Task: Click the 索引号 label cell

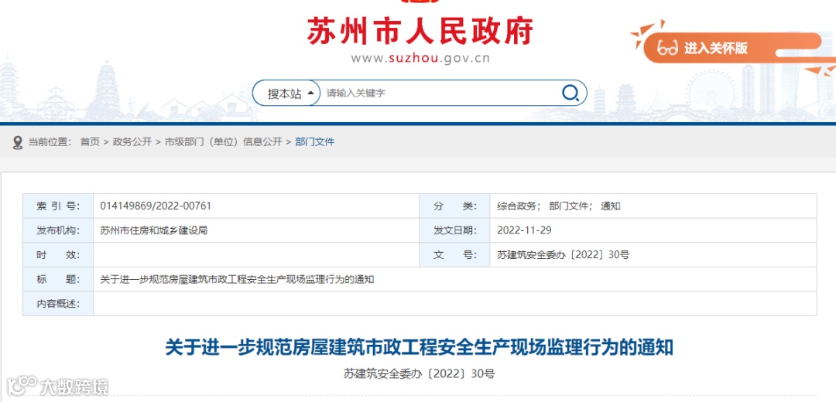Action: click(x=58, y=206)
